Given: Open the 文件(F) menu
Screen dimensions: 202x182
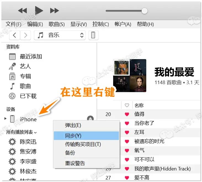Looking at the screenshot, I should tap(14, 24).
